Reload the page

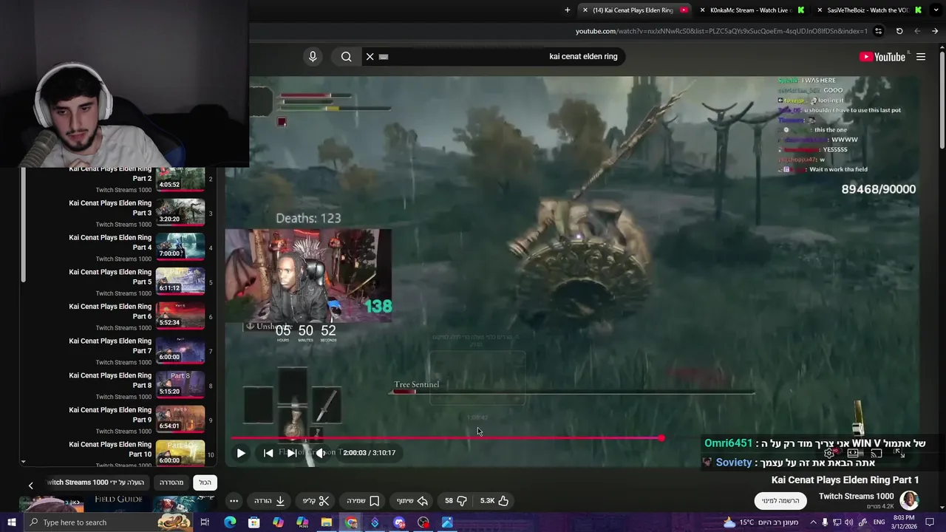tap(899, 32)
